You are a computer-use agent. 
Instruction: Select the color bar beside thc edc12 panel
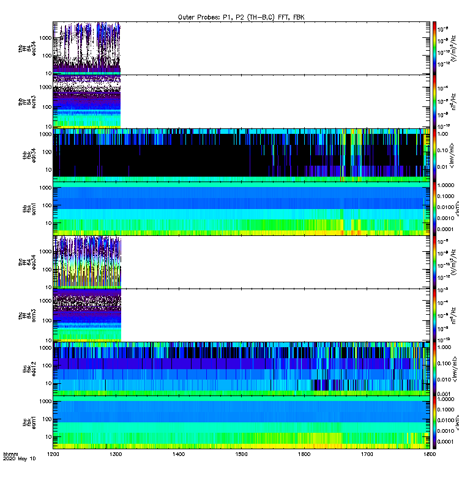point(435,369)
